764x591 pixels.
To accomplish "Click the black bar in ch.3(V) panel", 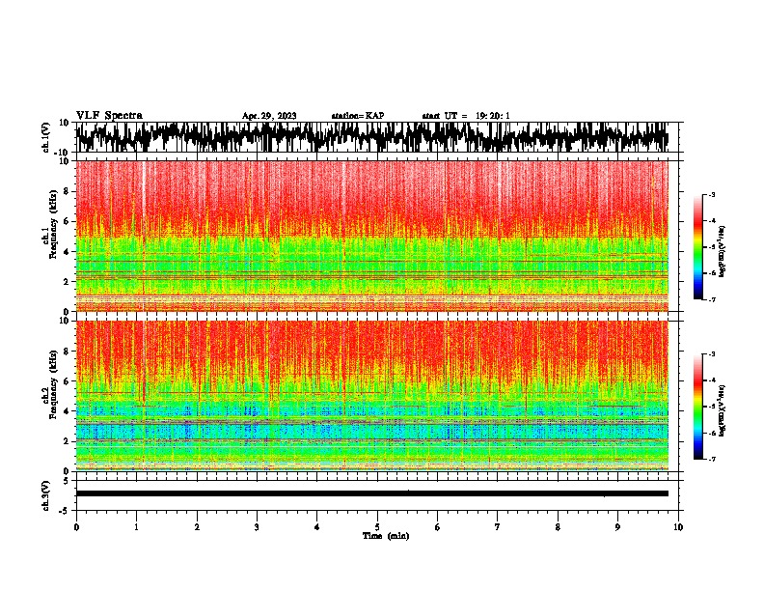I will click(x=371, y=493).
